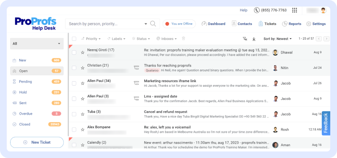Image resolution: width=337 pixels, height=158 pixels.
Task: Open the Feedback side tab
Action: (x=326, y=123)
